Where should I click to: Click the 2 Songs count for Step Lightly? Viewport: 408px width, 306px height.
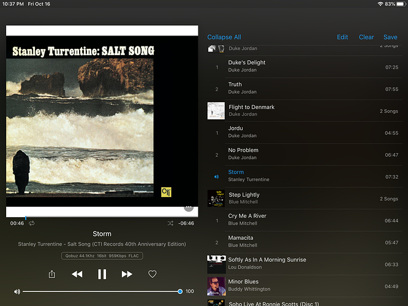click(x=389, y=199)
